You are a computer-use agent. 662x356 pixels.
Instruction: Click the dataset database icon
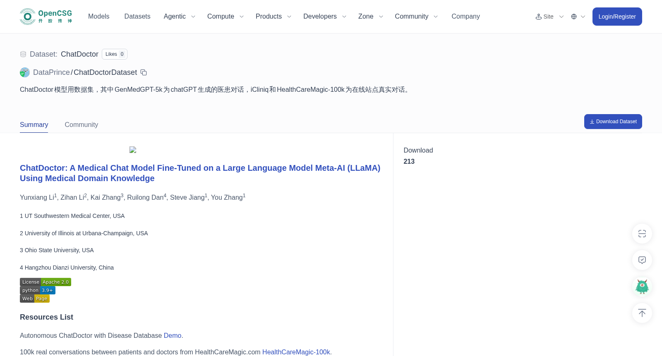tap(23, 54)
